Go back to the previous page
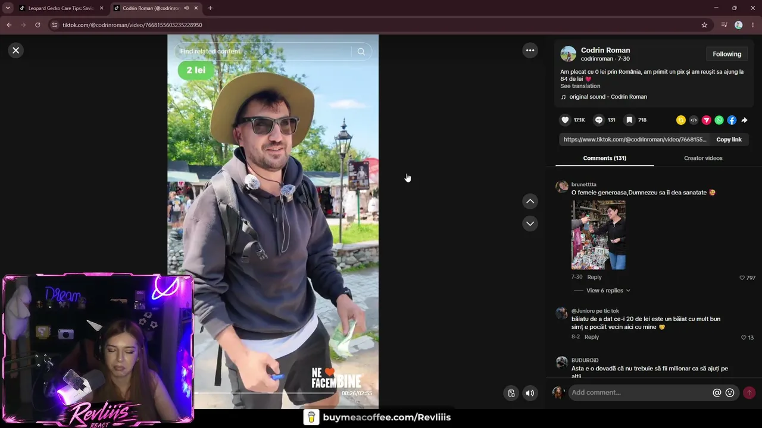The width and height of the screenshot is (762, 428). [9, 25]
